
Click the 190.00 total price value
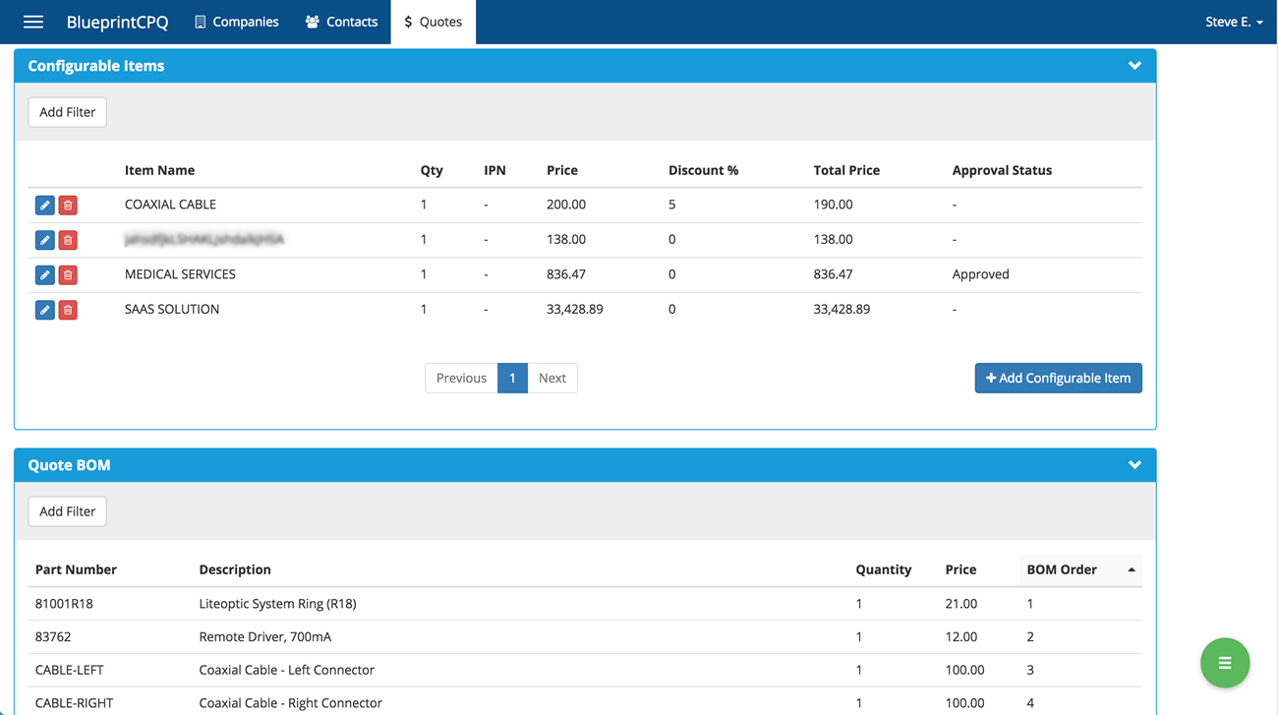point(833,205)
